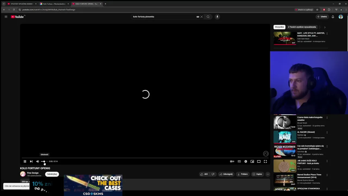348x196 pixels.
Task: Open the player settings gear
Action: (246, 161)
